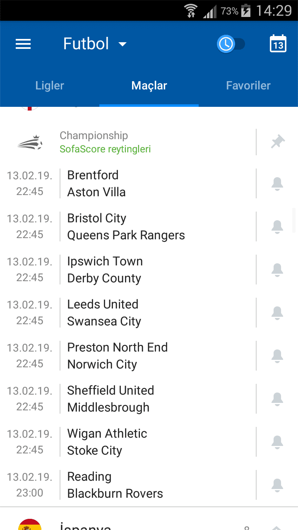Enable bell alert for Reading vs Blackburn Rovers
This screenshot has height=530, width=298.
pyautogui.click(x=277, y=485)
